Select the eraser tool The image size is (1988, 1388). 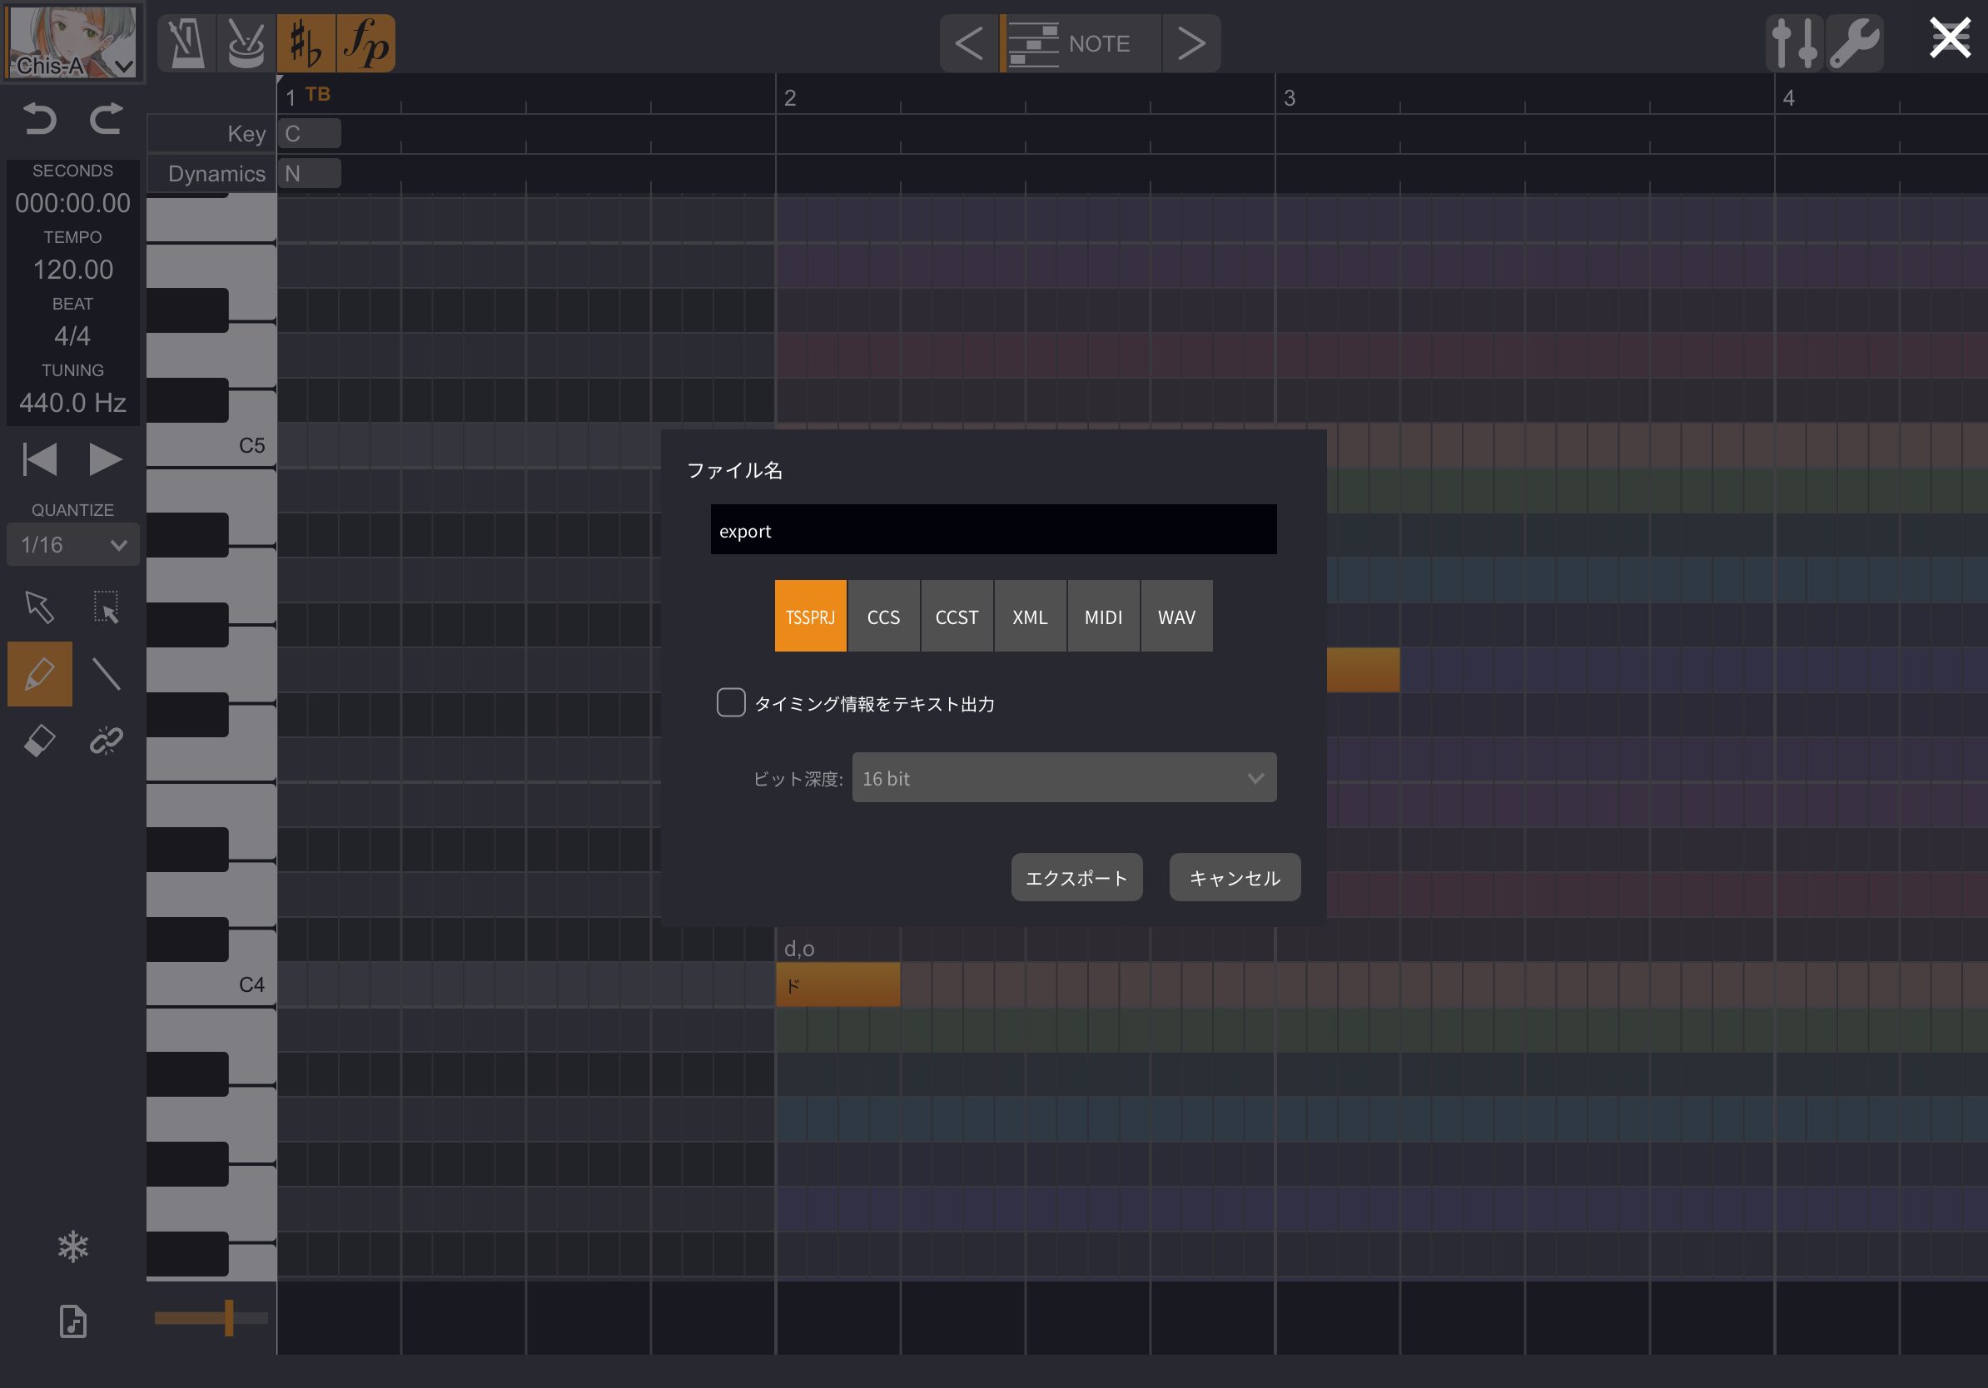40,741
